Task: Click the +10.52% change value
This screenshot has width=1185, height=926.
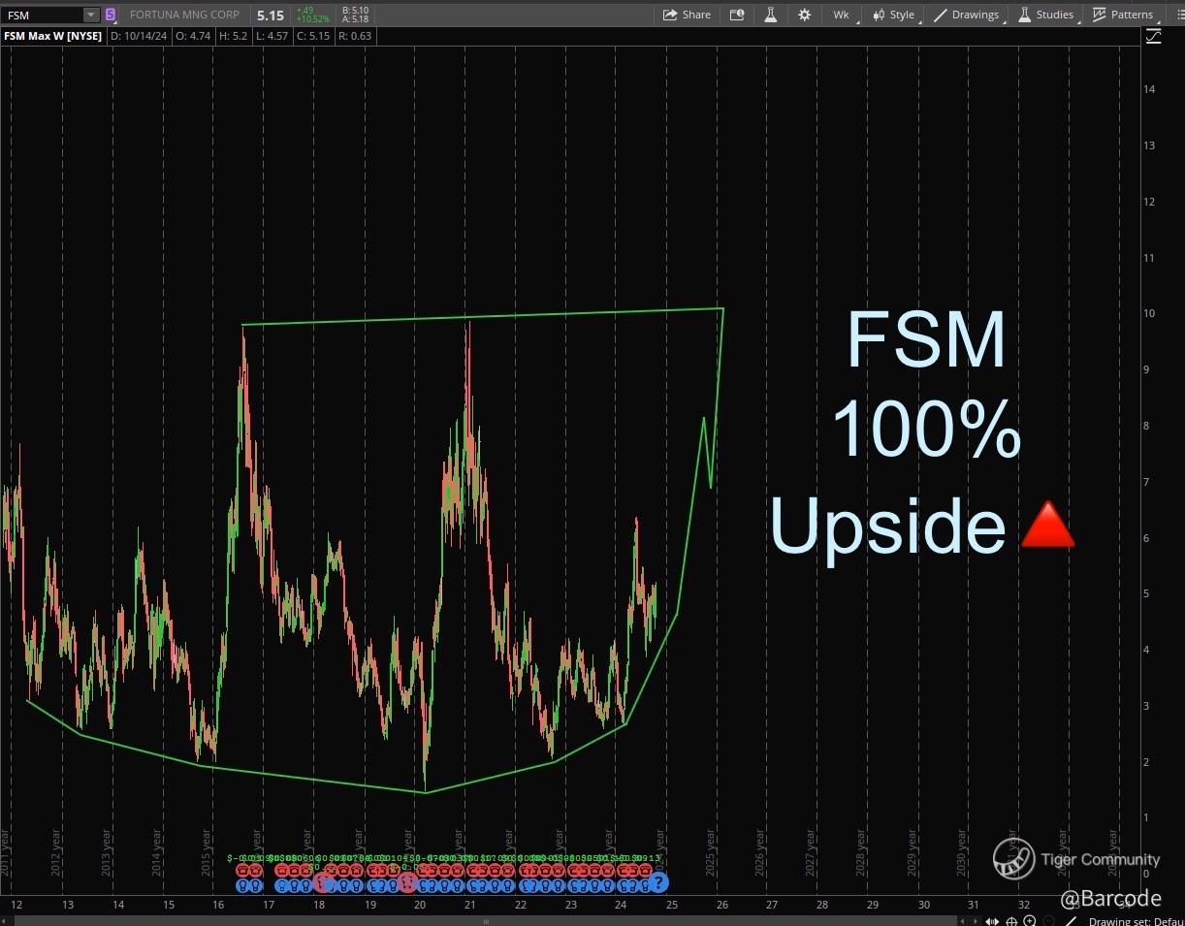Action: click(x=313, y=19)
